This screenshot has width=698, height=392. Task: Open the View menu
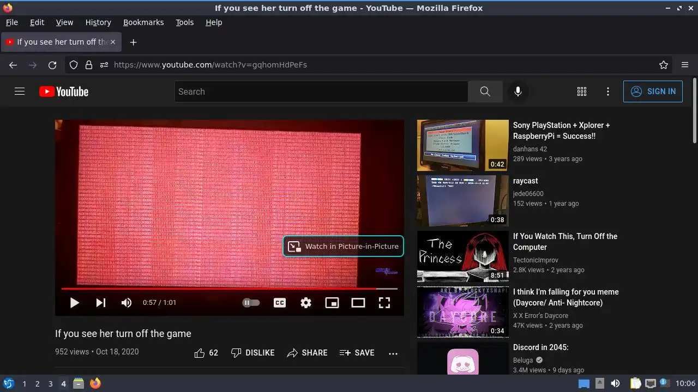pyautogui.click(x=64, y=22)
